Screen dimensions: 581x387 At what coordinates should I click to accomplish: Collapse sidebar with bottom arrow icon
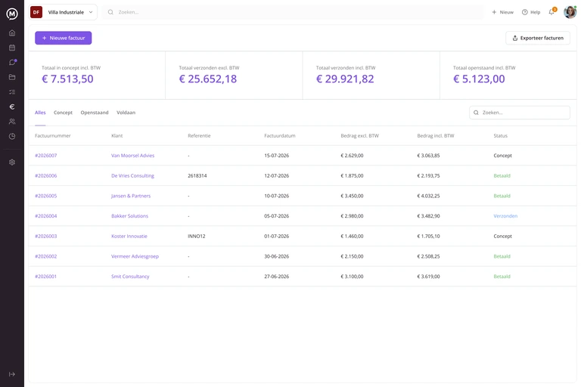12,374
